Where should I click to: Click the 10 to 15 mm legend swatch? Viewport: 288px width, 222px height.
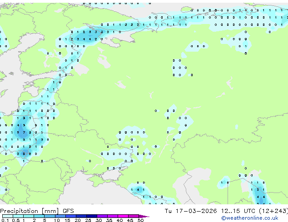pyautogui.click(x=60, y=216)
